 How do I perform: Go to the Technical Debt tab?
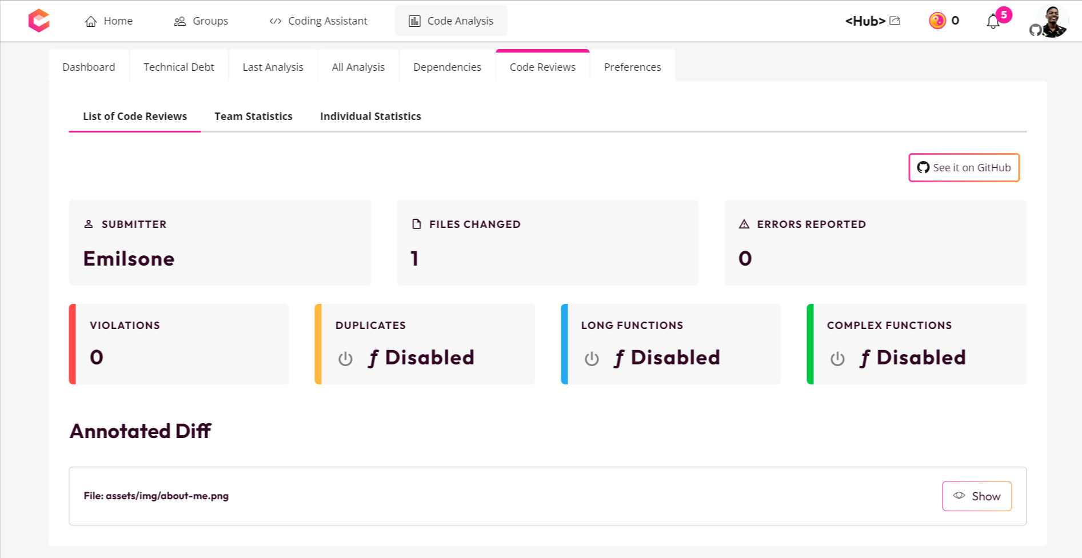tap(178, 67)
